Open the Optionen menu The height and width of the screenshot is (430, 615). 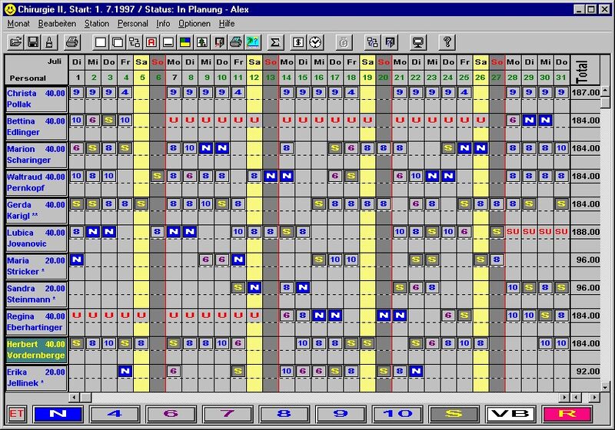194,24
